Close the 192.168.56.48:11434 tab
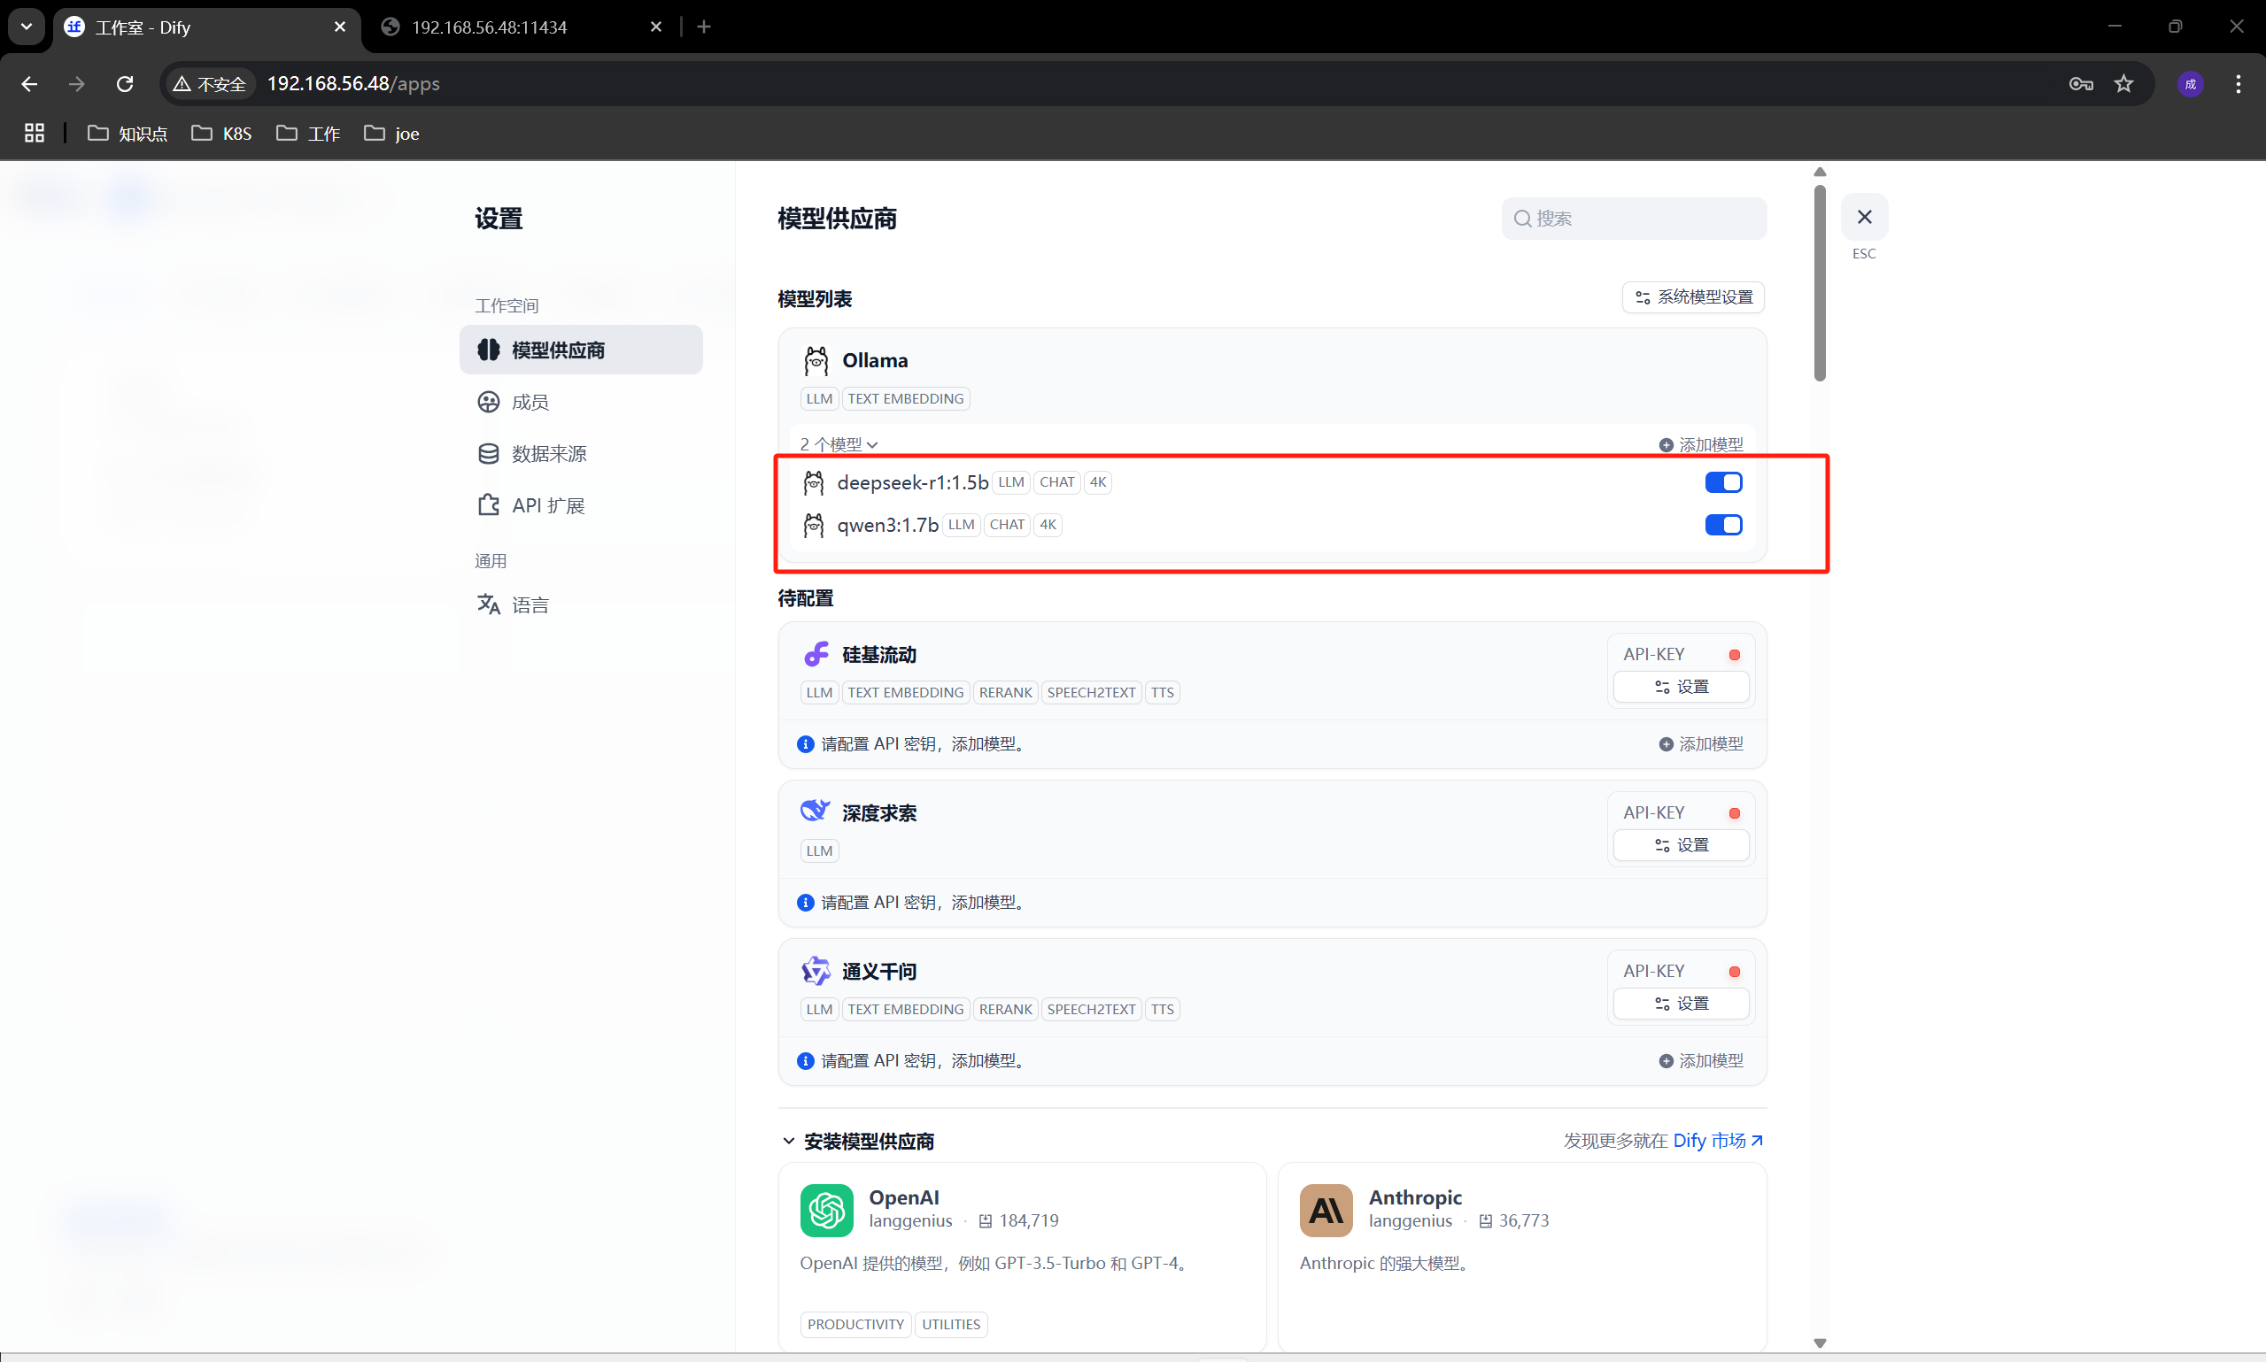This screenshot has height=1362, width=2266. tap(655, 27)
